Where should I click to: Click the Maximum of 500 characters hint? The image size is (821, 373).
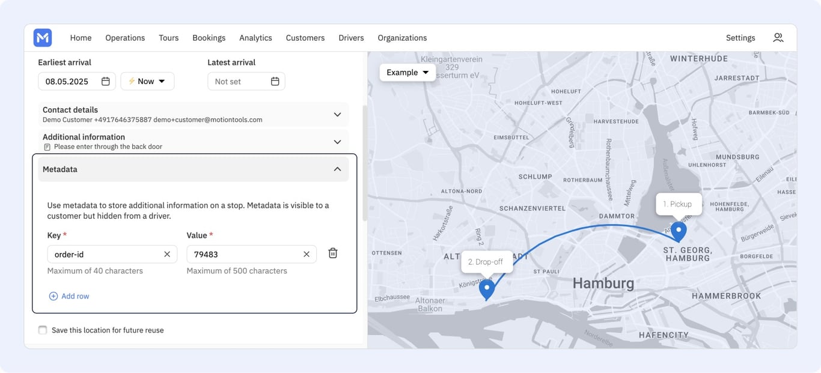(x=237, y=271)
